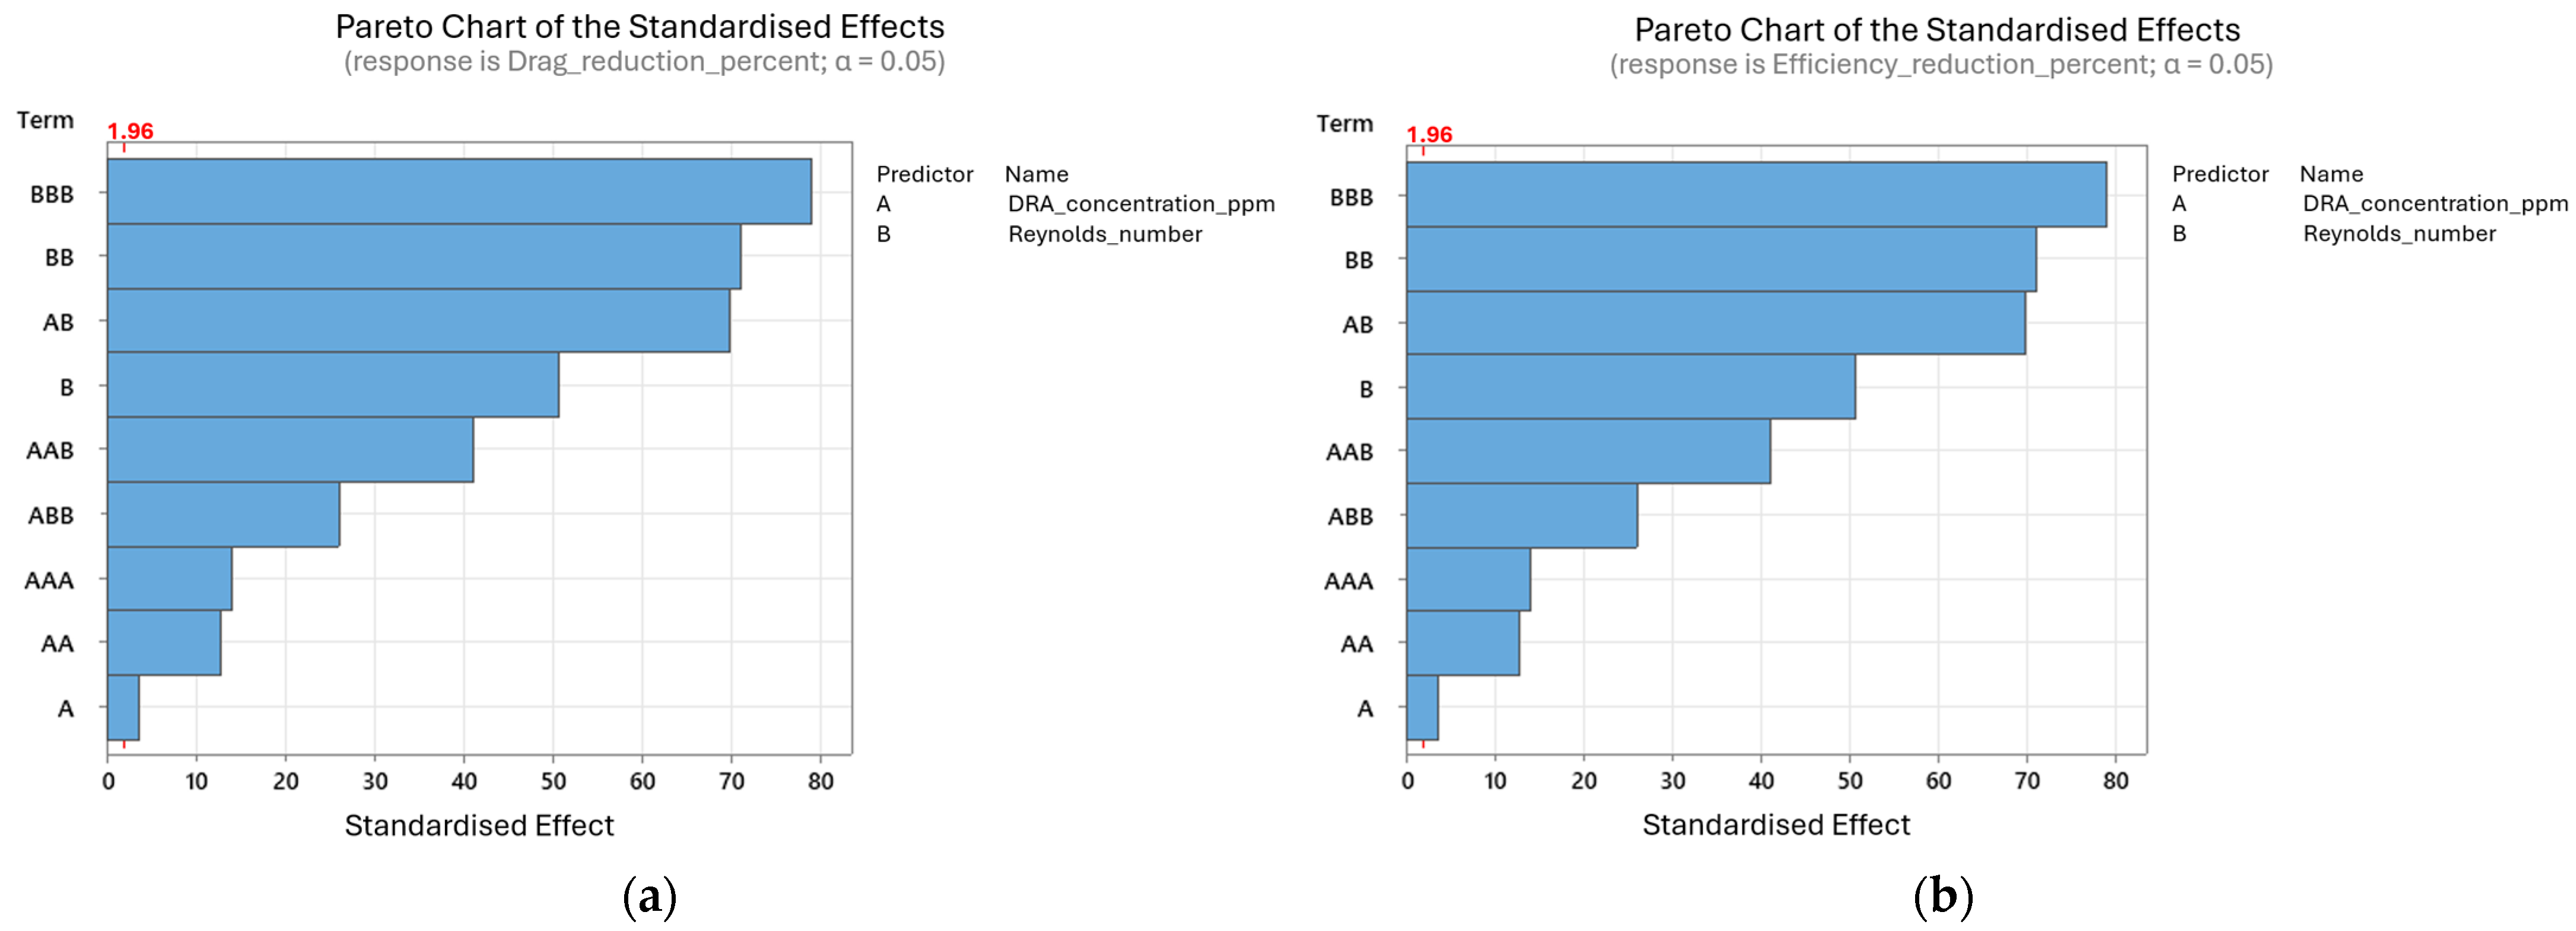This screenshot has height=931, width=2576.
Task: Click the ABB bar in the Efficiency reduction chart
Action: pyautogui.click(x=1521, y=515)
